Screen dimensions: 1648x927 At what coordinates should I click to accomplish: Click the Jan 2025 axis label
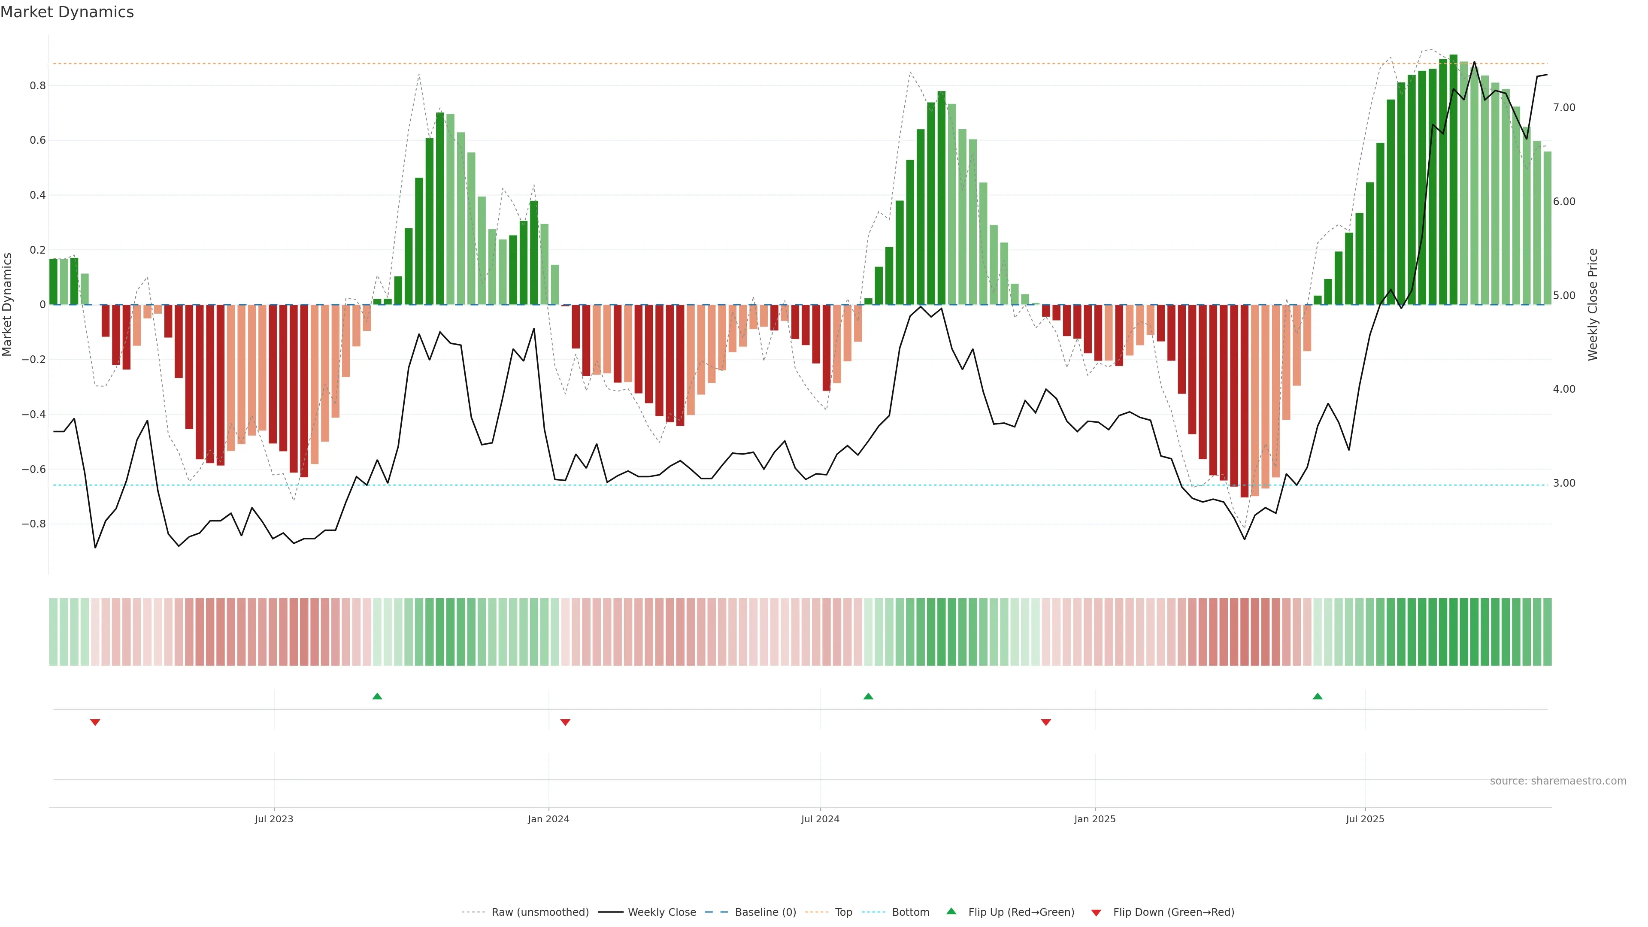point(1095,819)
